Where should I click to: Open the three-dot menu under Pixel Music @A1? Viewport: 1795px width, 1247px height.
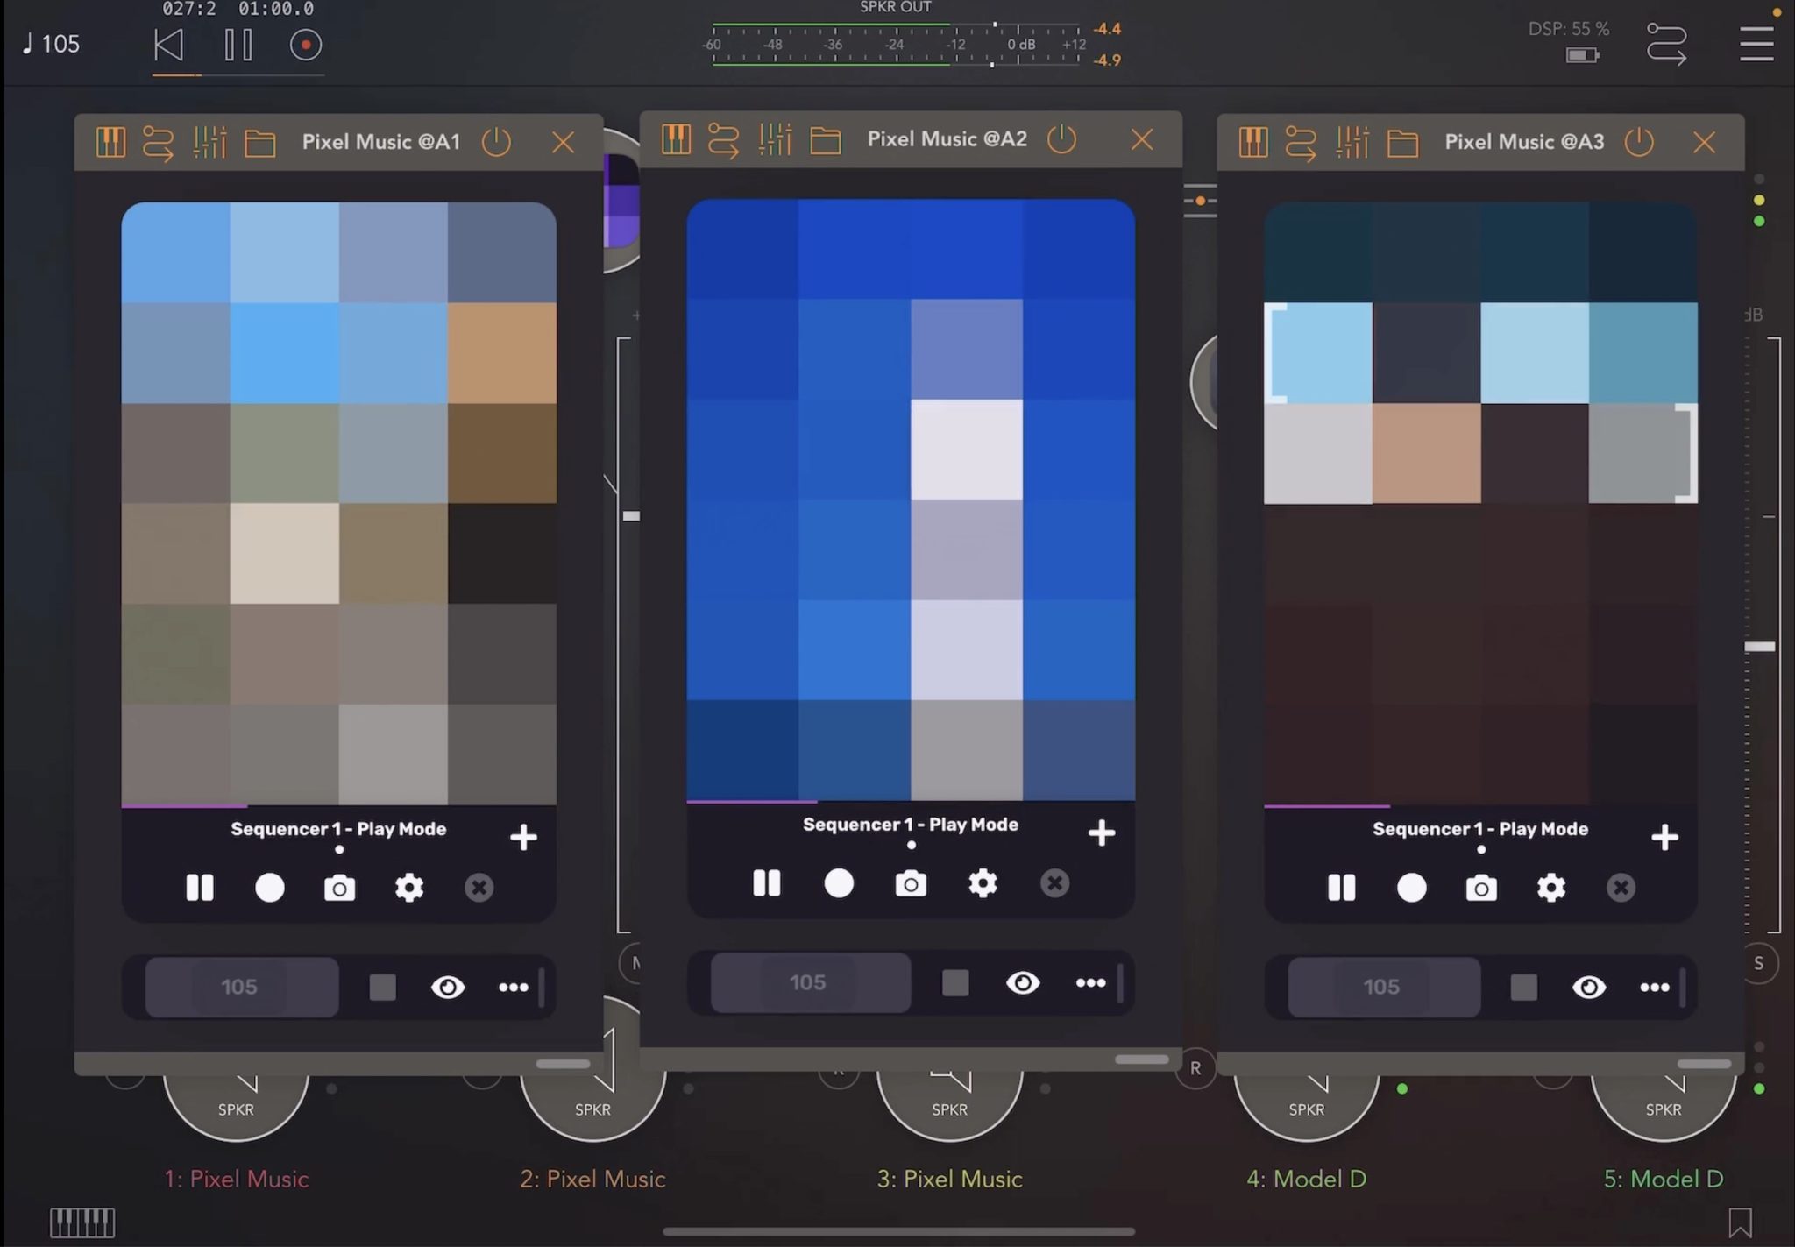click(514, 987)
